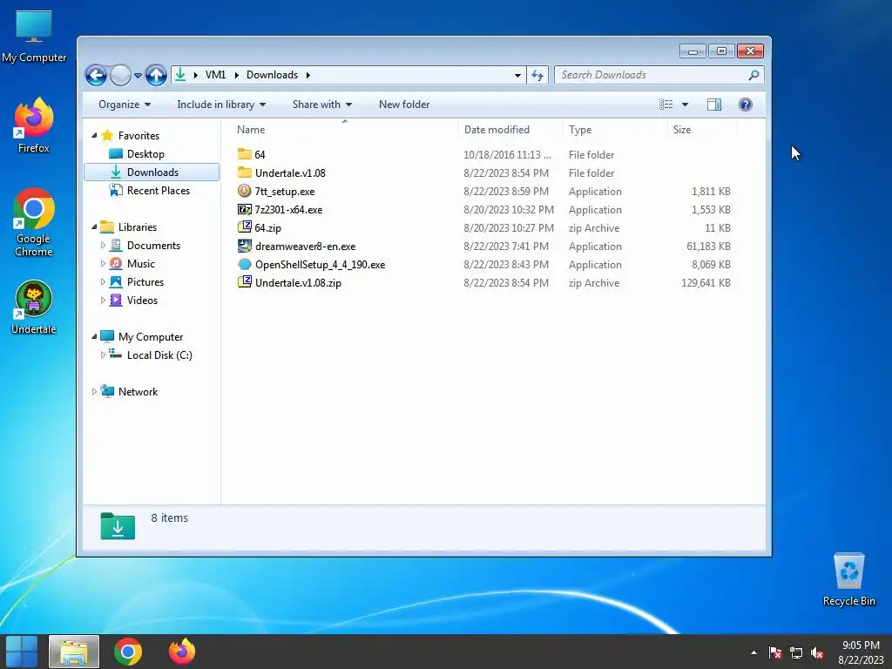Open the Organize menu
This screenshot has height=669, width=892.
click(x=125, y=105)
